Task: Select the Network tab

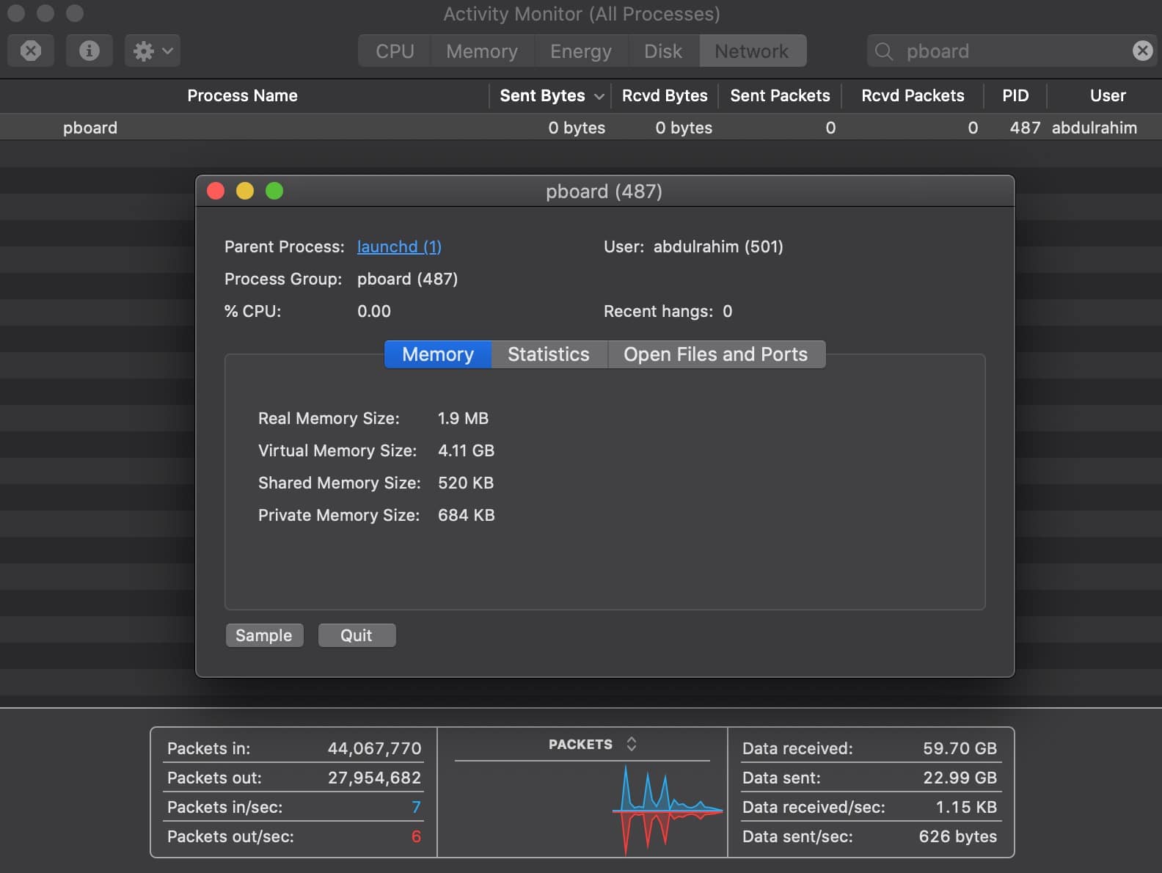Action: (752, 51)
